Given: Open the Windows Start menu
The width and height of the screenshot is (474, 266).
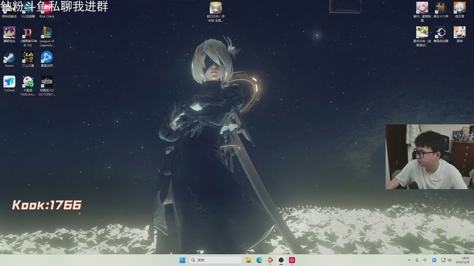Looking at the screenshot, I should point(182,260).
